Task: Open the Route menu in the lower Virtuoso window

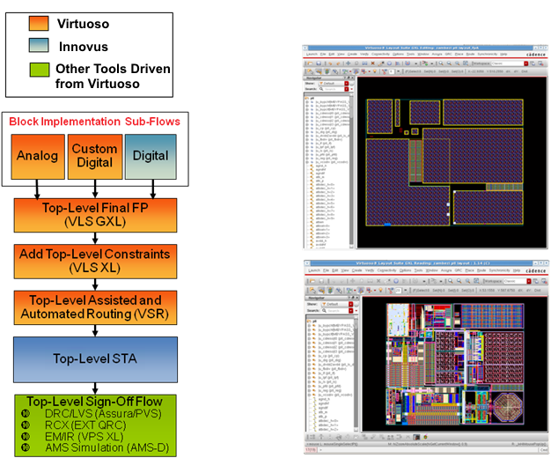Action: (481, 270)
